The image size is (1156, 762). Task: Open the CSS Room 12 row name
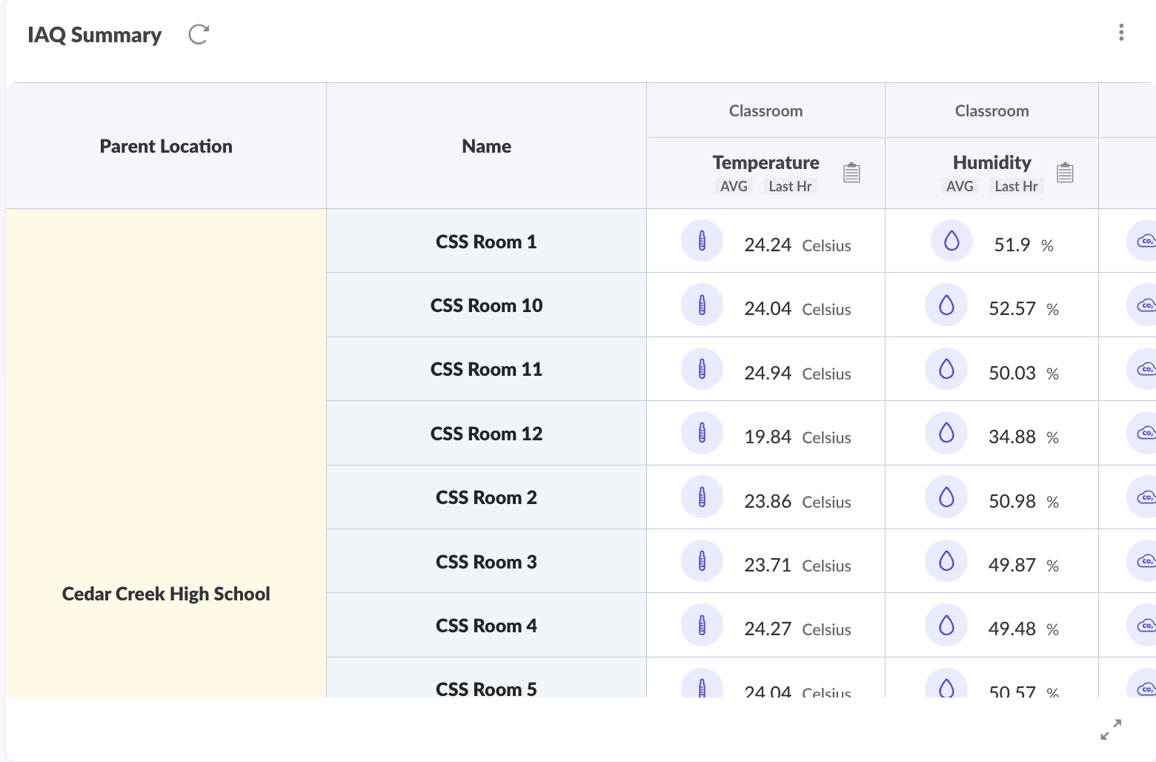tap(486, 434)
